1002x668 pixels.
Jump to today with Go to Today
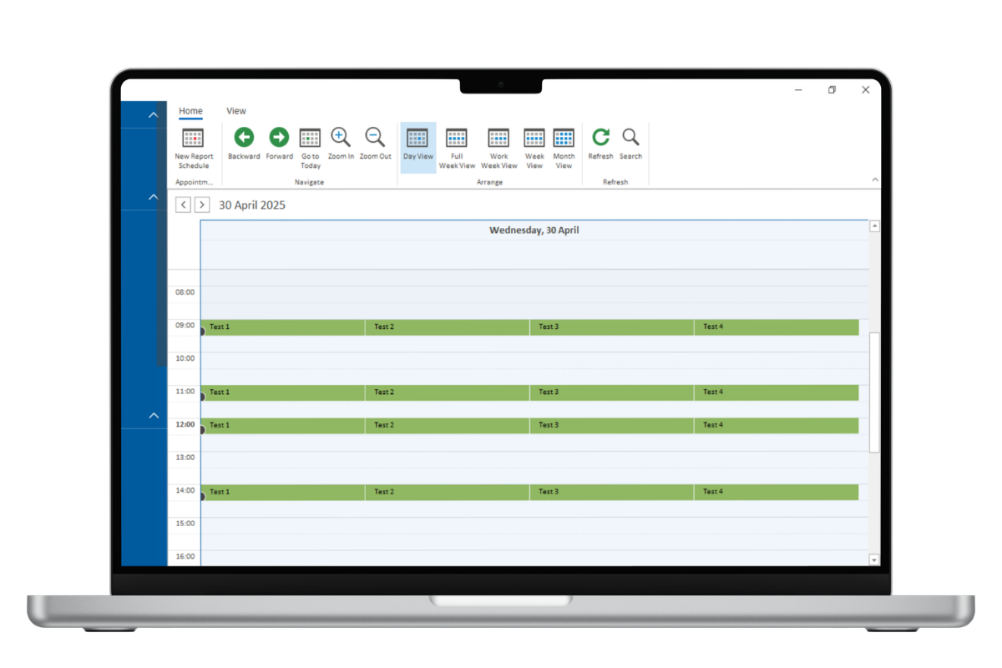point(310,149)
